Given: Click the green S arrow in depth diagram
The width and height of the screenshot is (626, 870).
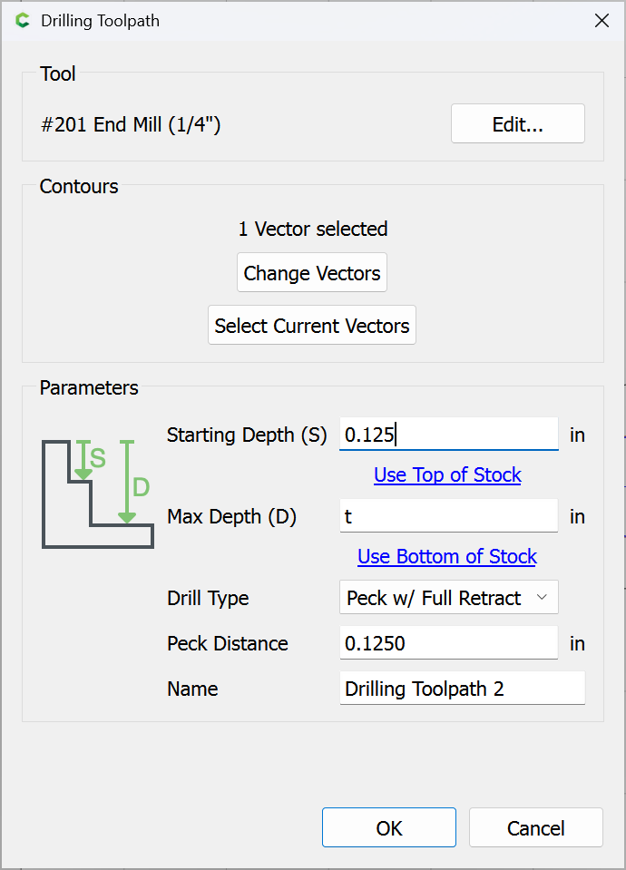Looking at the screenshot, I should [x=83, y=460].
